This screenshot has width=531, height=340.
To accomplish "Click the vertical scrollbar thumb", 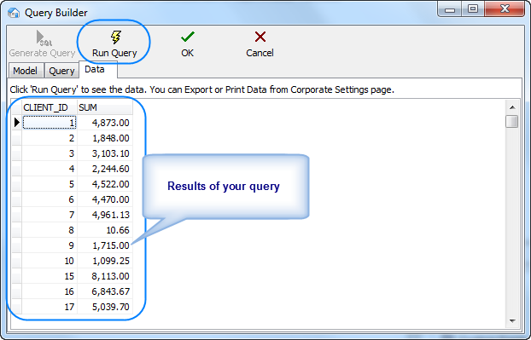I will 512,121.
